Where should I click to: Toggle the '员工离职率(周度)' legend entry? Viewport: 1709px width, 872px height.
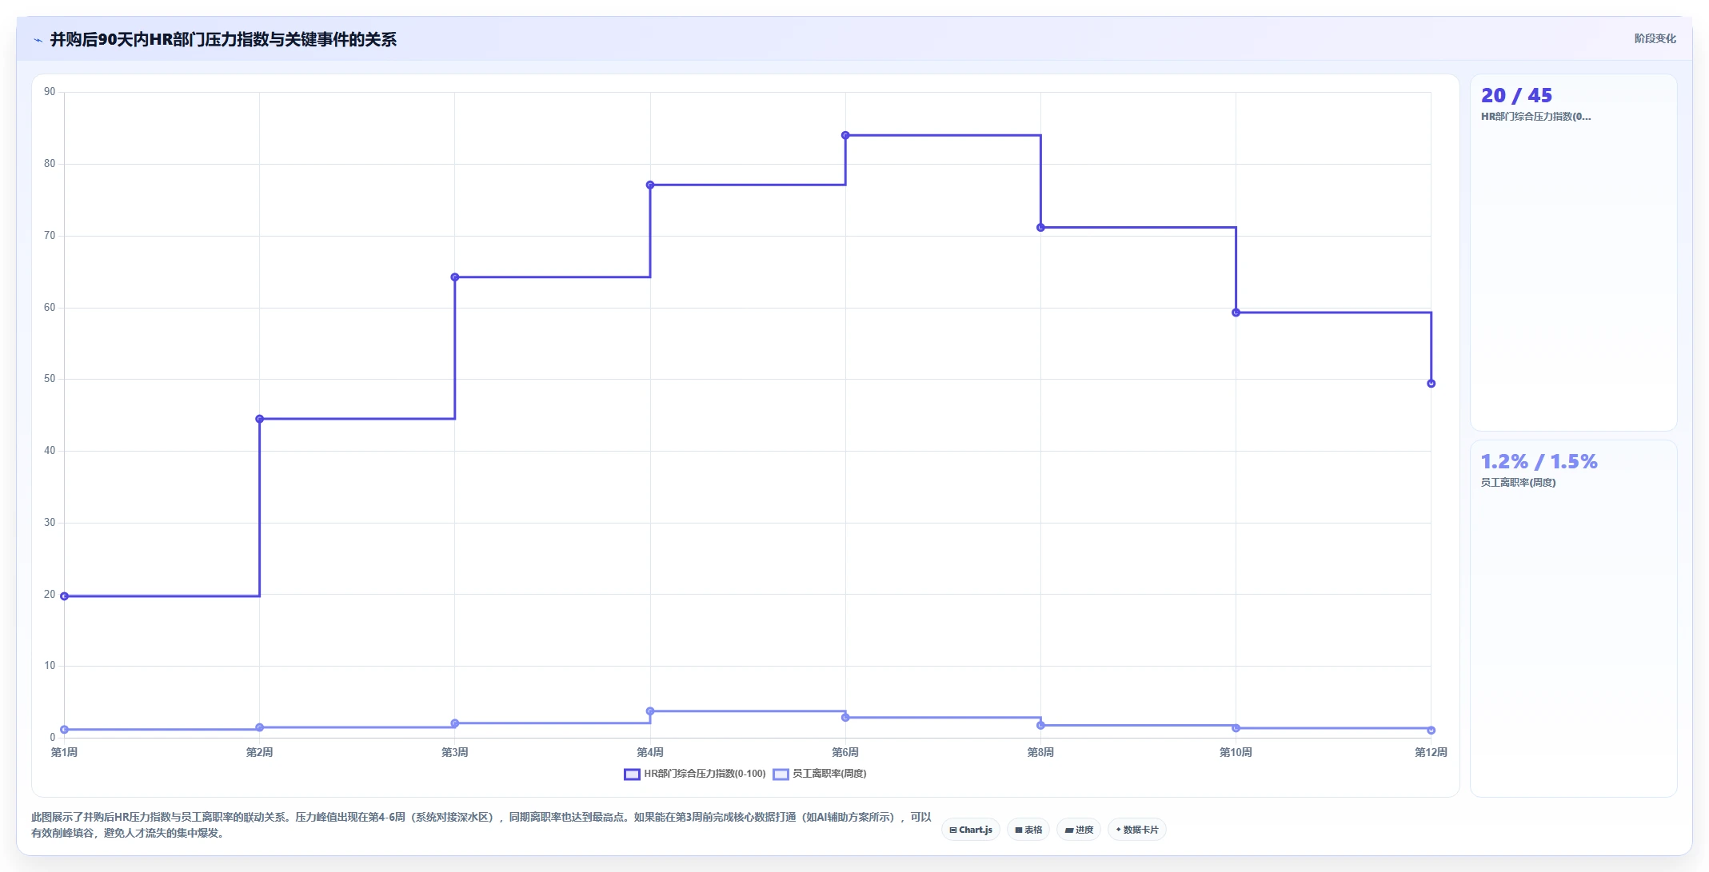820,774
